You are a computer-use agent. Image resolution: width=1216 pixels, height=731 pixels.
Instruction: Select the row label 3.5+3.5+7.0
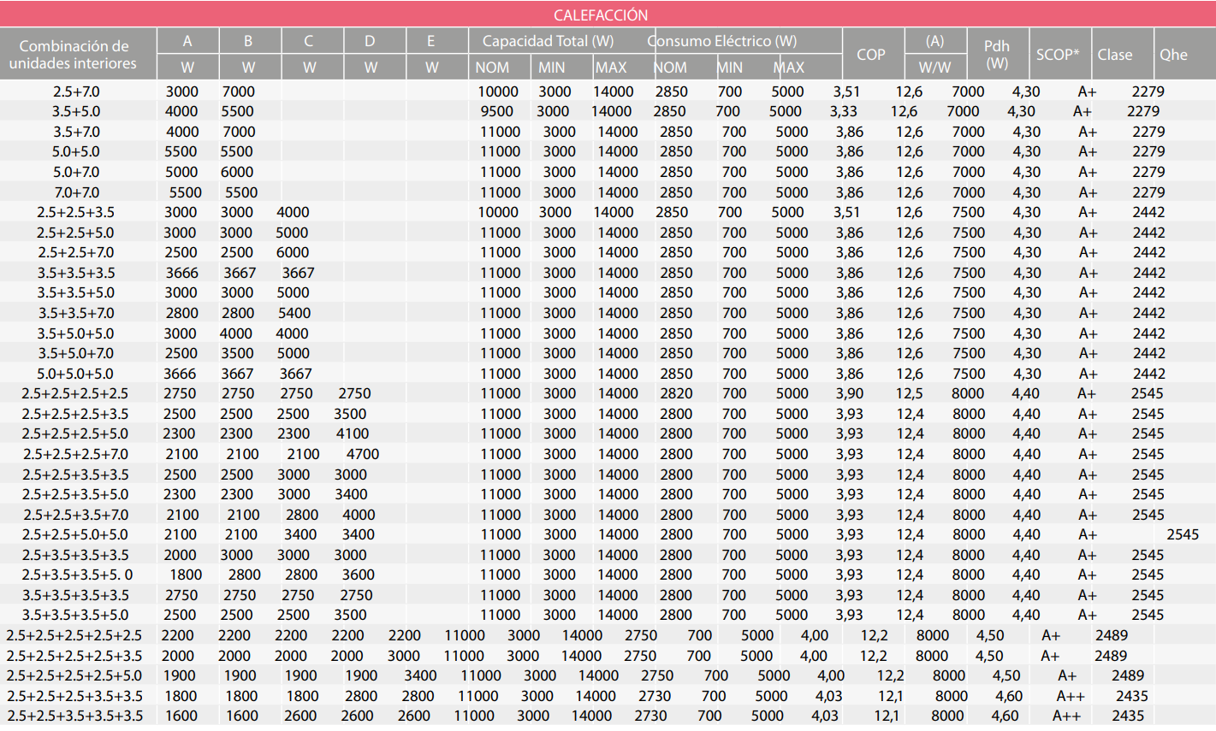pyautogui.click(x=75, y=313)
